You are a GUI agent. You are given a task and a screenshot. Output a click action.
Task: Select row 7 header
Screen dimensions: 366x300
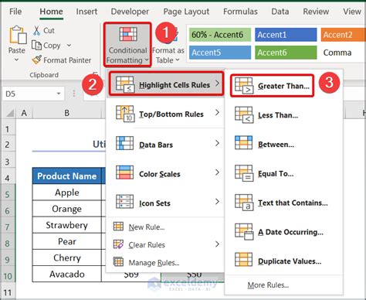pos(8,227)
